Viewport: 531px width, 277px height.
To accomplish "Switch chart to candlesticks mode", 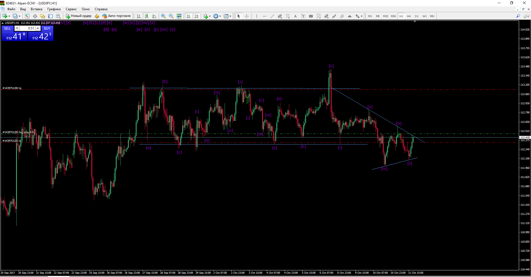I will 147,16.
